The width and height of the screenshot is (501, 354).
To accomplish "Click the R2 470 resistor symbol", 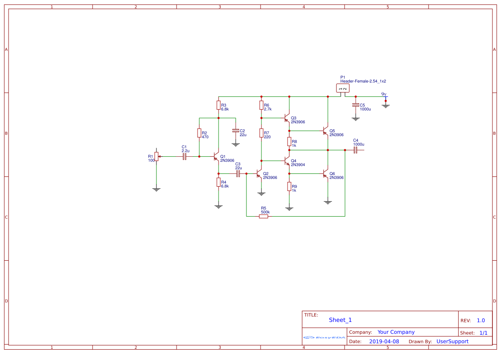I will [x=199, y=133].
